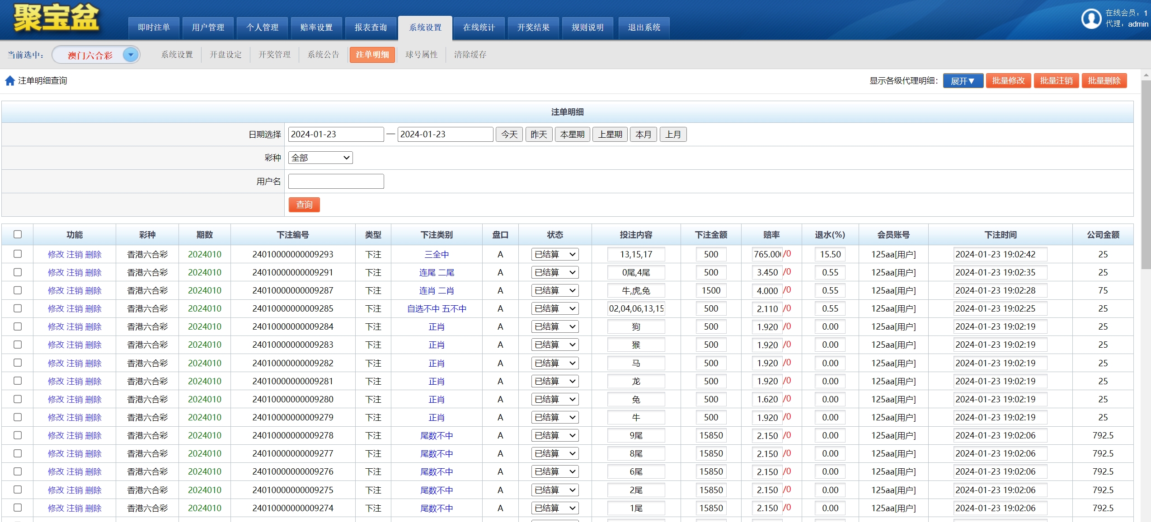1151x522 pixels.
Task: Click the start date field 2024-01-23
Action: pyautogui.click(x=336, y=135)
